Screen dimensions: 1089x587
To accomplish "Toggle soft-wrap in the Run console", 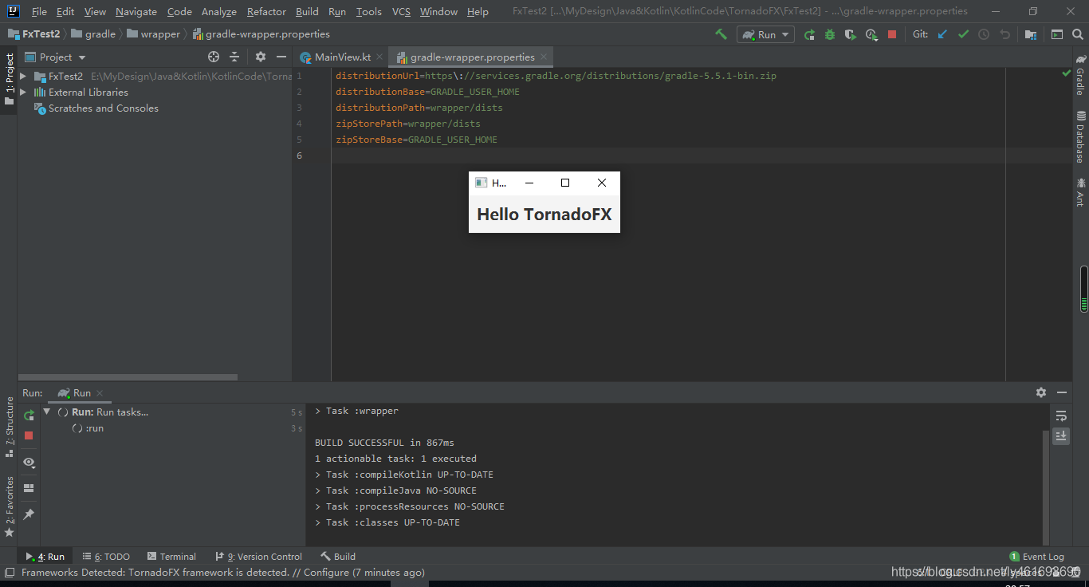I will coord(1061,416).
